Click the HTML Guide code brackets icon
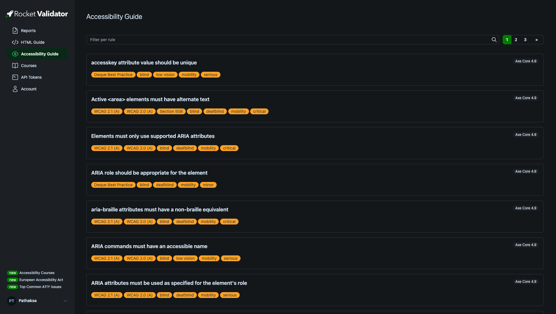Screen dimensions: 556x314 (x=15, y=42)
